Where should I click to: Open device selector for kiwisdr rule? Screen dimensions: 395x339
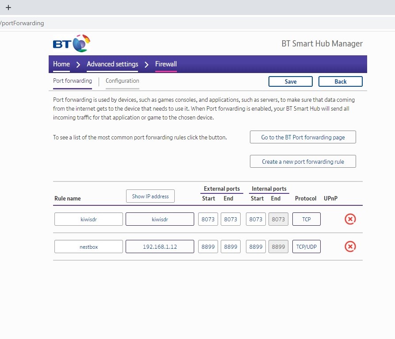160,219
